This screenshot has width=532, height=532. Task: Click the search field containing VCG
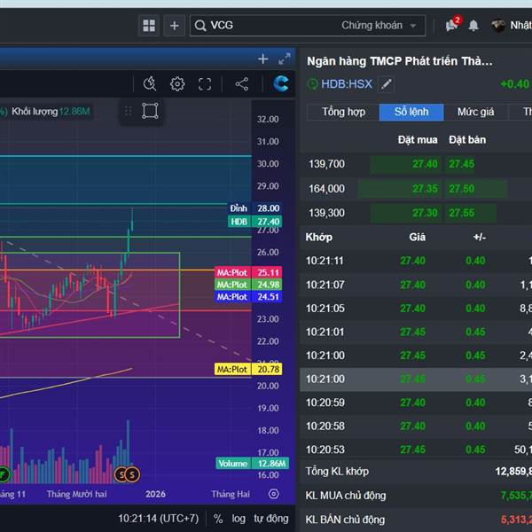(x=266, y=26)
